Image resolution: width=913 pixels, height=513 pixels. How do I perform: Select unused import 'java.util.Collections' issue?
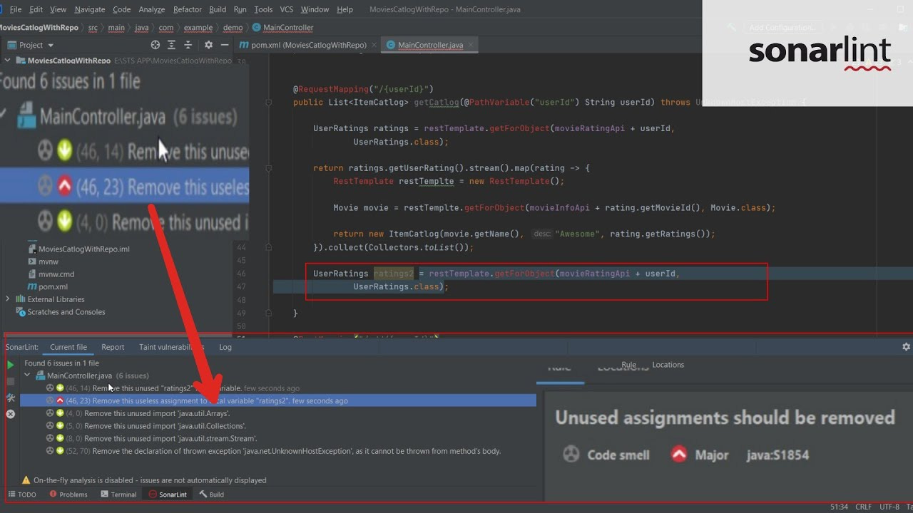pyautogui.click(x=278, y=426)
